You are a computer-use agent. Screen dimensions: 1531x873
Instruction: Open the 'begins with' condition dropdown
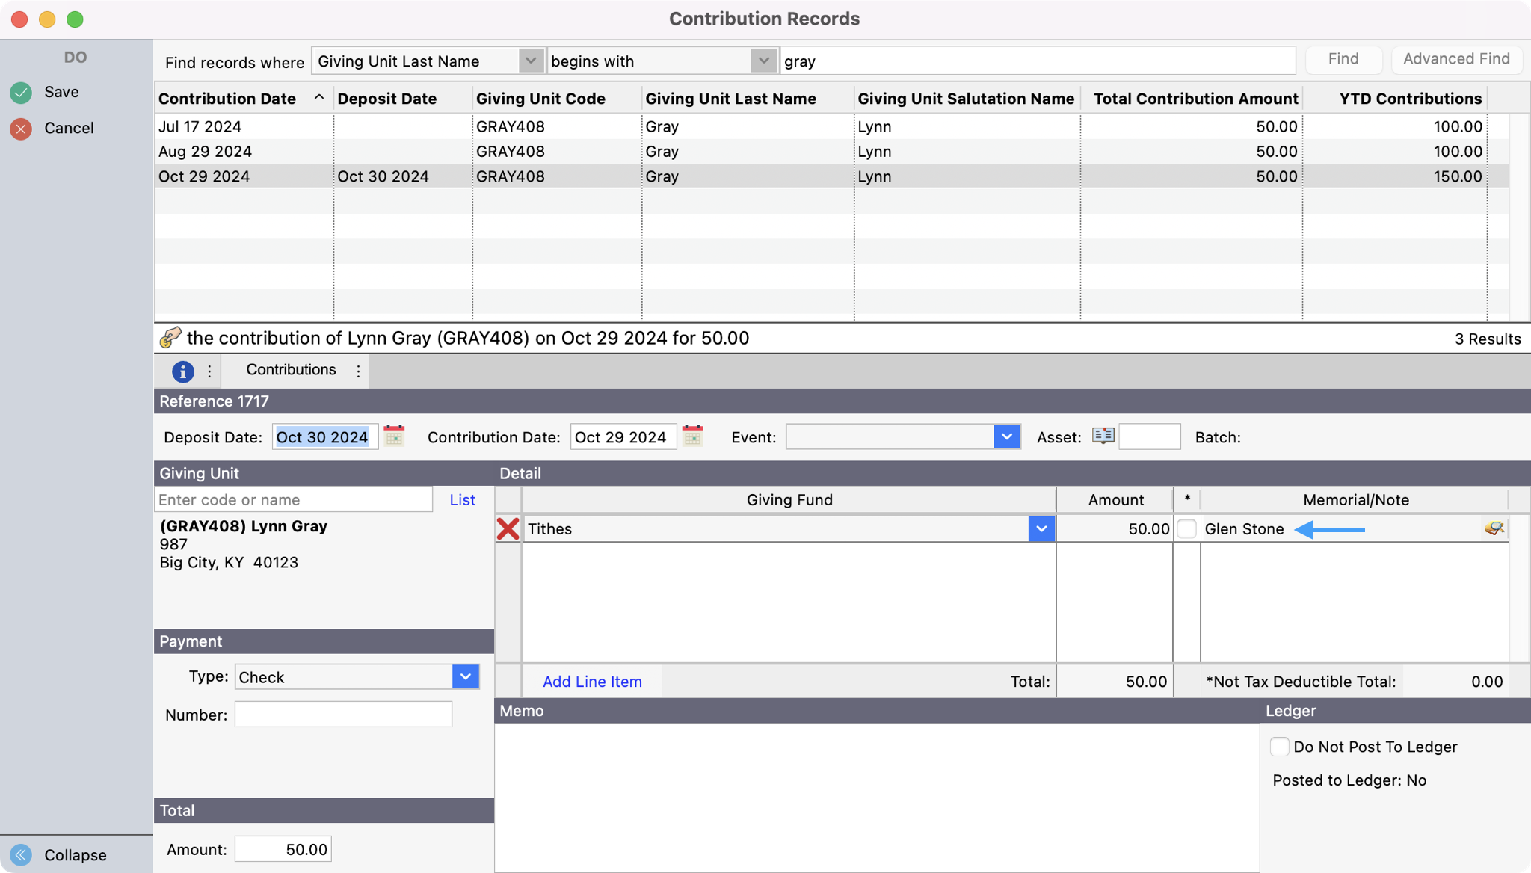tap(763, 61)
